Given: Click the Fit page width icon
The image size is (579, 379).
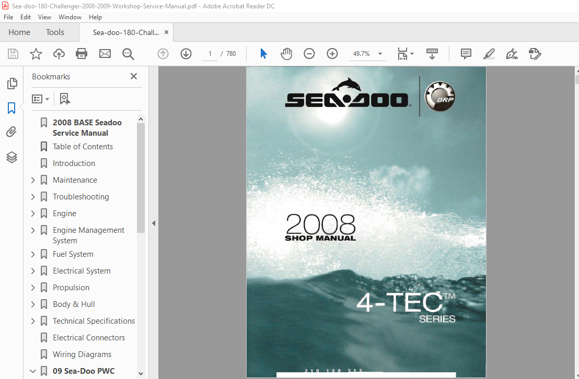Looking at the screenshot, I should [402, 54].
